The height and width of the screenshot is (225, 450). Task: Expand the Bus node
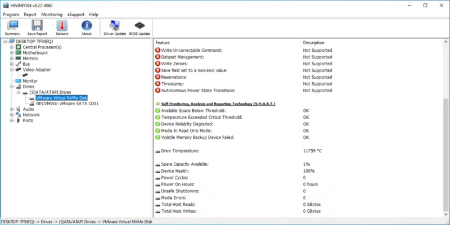(x=12, y=64)
